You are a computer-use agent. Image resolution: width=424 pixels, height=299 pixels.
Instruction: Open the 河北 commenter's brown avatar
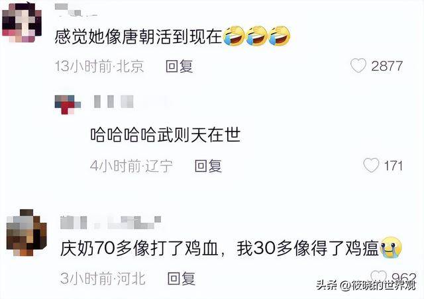tap(26, 233)
